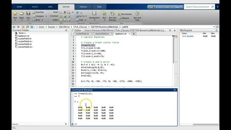This screenshot has height=130, width=231.
Task: Open the scalarfield.m editor tab
Action: coord(82,34)
